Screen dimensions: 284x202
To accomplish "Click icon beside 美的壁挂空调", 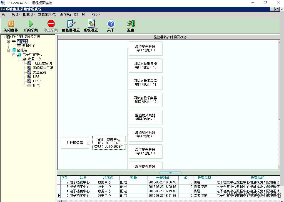I will coord(29,68).
